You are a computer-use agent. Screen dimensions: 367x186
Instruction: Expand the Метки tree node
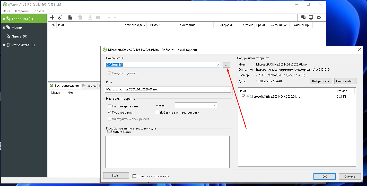point(4,27)
